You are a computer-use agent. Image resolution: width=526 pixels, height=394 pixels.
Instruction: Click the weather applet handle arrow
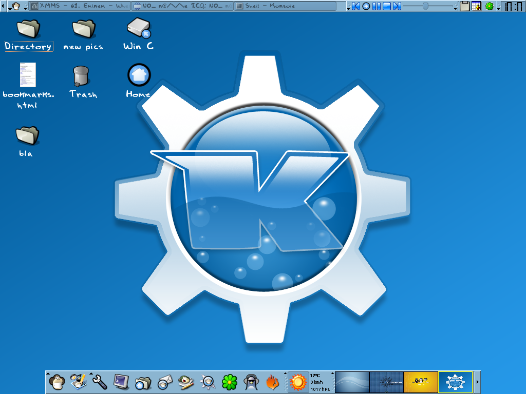tap(286, 373)
